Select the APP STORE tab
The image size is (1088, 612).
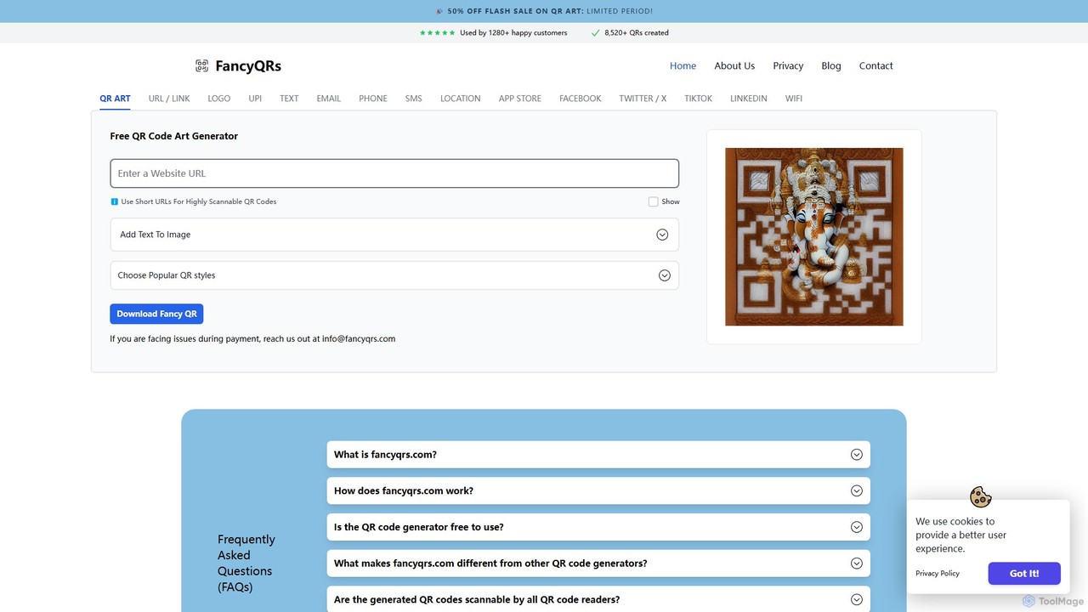tap(520, 99)
